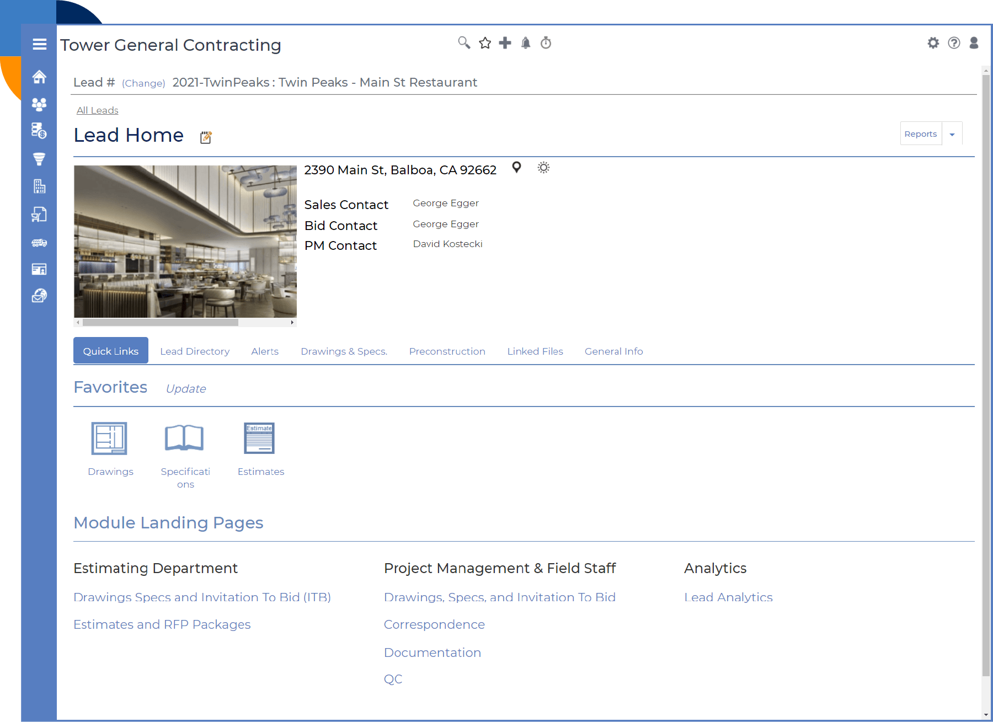Edit Lead Home using the notepad icon
Viewport: 993px width, 722px height.
206,137
